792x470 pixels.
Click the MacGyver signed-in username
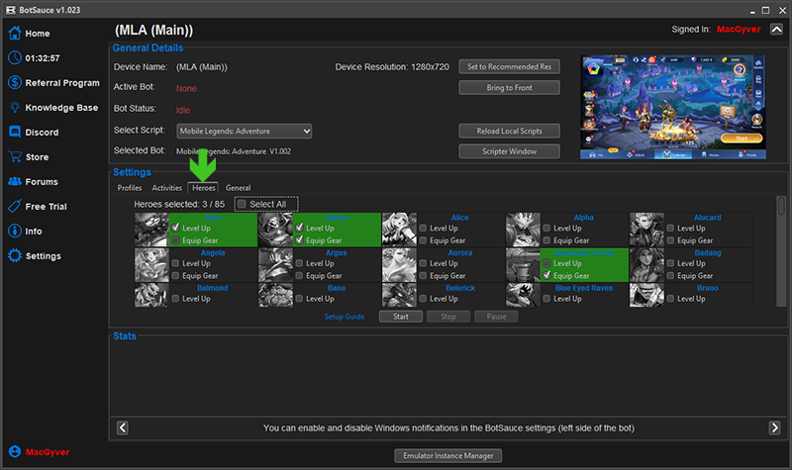tap(739, 30)
